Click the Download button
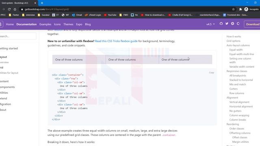 click(252, 24)
